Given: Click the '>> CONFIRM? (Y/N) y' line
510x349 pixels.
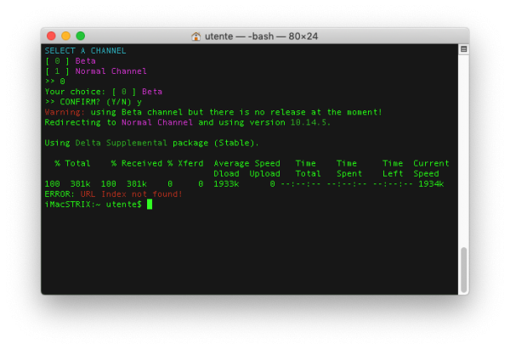Looking at the screenshot, I should click(x=93, y=102).
